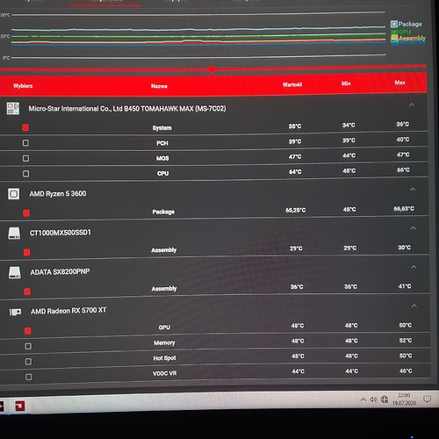Screen dimensions: 439x439
Task: Open the volume speaker icon in system tray
Action: pyautogui.click(x=373, y=399)
